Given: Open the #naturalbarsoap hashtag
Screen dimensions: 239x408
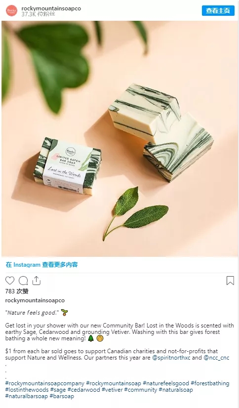Looking at the screenshot, I should click(27, 396).
